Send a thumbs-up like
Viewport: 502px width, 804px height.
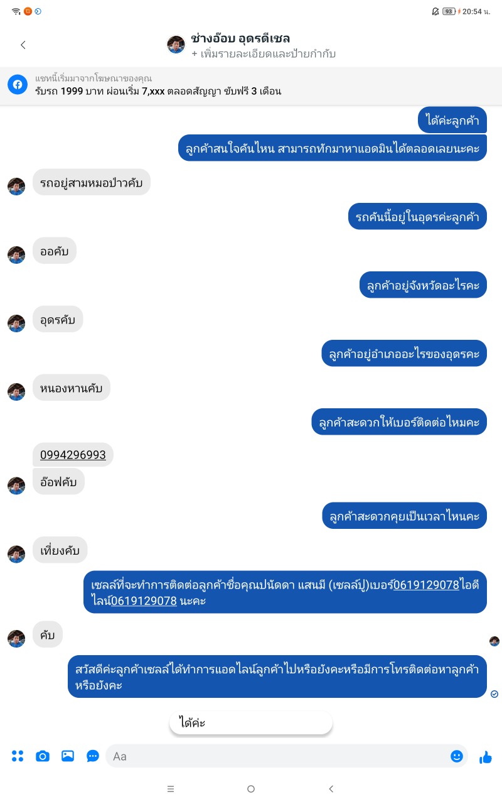[x=486, y=757]
